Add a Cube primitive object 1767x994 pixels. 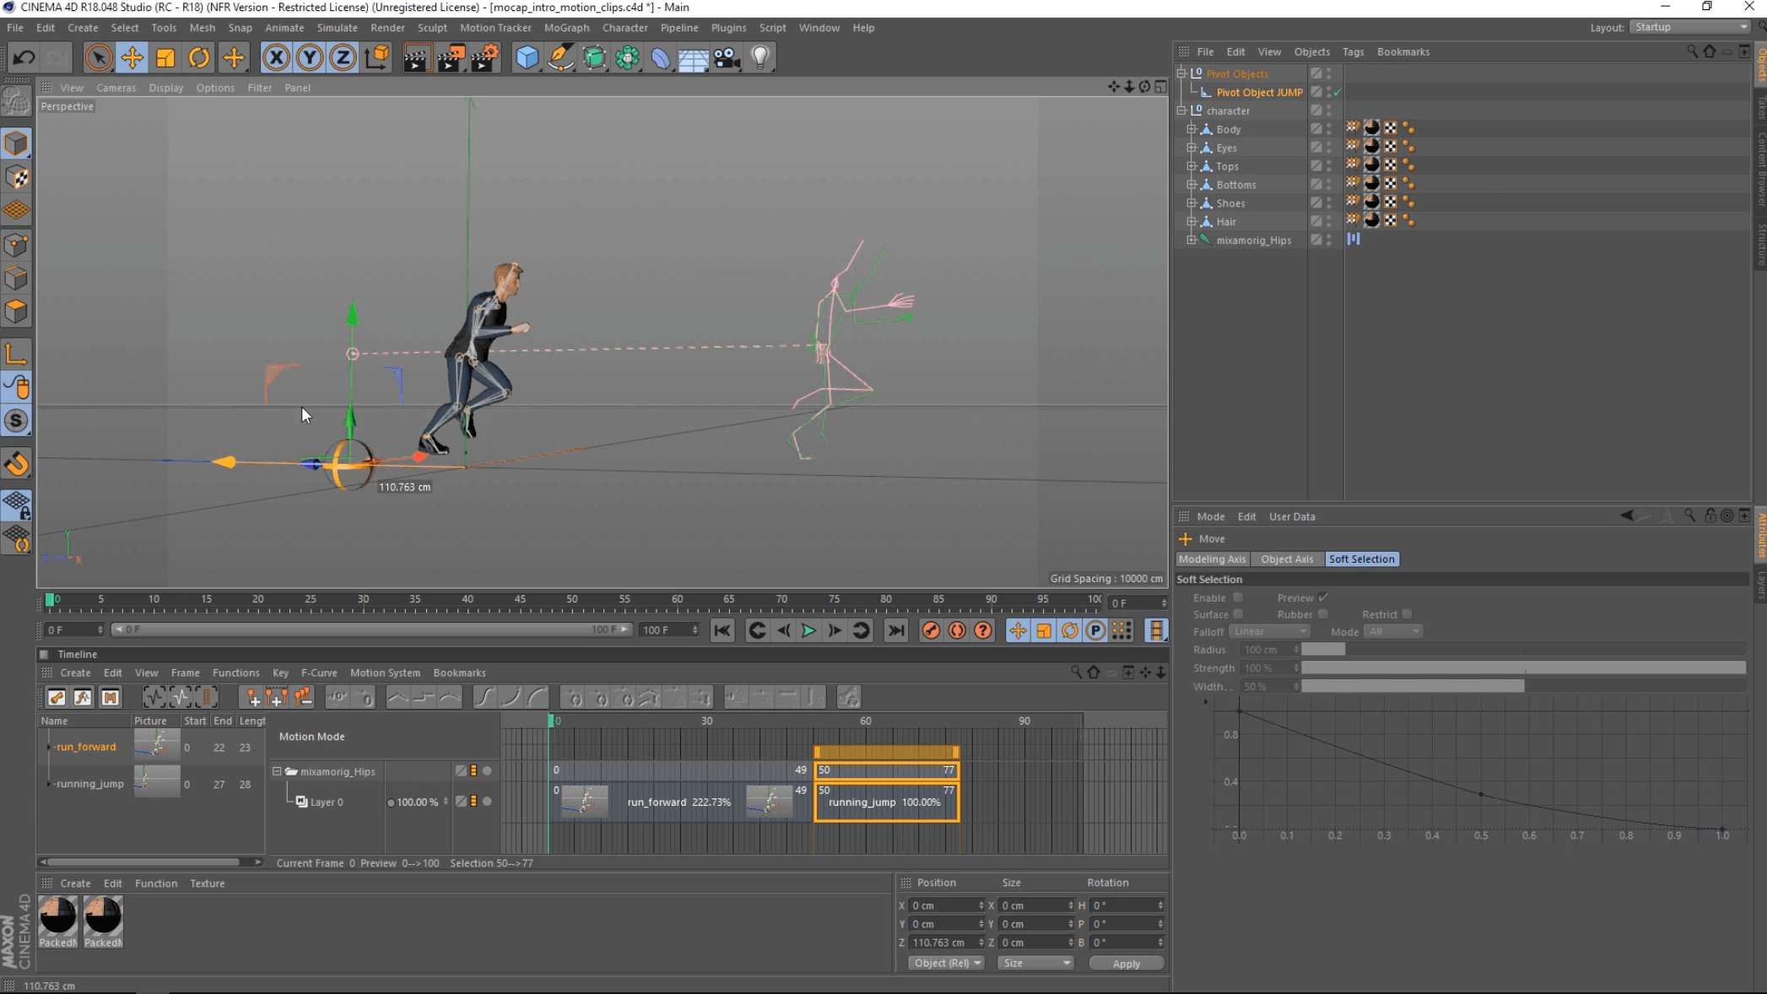coord(527,57)
